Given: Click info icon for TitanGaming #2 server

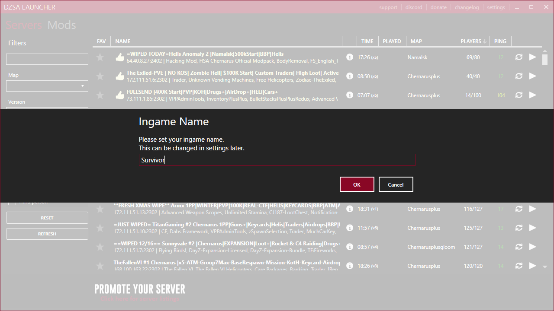Looking at the screenshot, I should click(x=350, y=228).
